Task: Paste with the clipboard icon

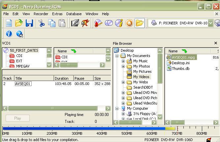Action: pyautogui.click(x=62, y=23)
